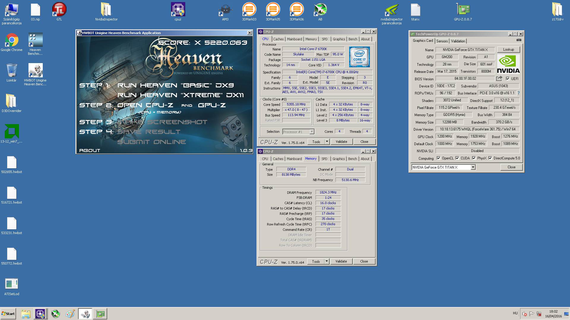Image resolution: width=570 pixels, height=320 pixels.
Task: Open the Bench tab in upper CPU-Z
Action: 353,39
